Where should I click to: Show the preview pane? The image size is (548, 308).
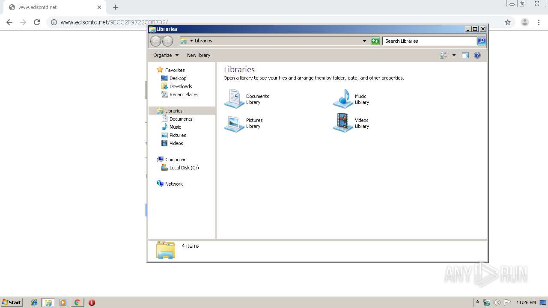pyautogui.click(x=465, y=55)
